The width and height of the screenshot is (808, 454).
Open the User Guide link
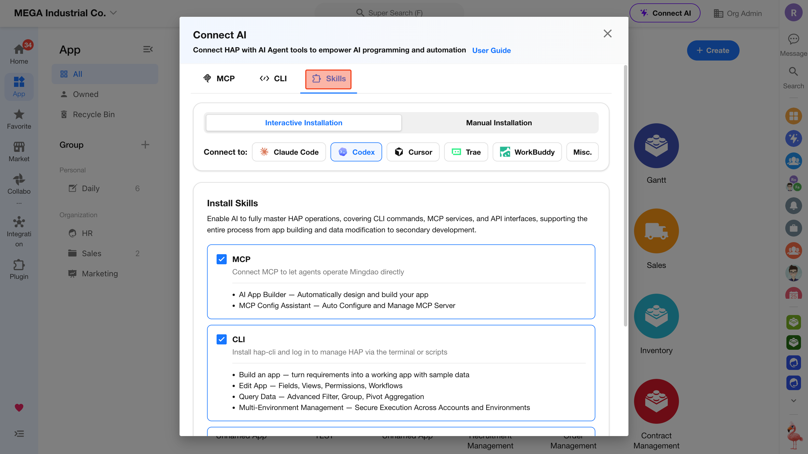[x=491, y=50]
